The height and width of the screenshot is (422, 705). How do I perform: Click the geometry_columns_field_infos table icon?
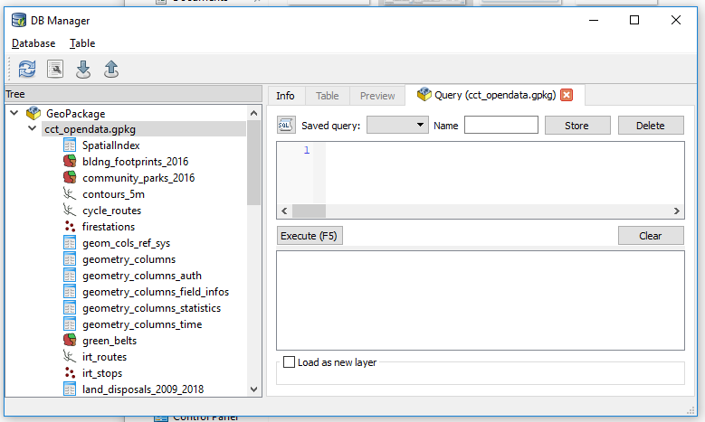coord(70,292)
